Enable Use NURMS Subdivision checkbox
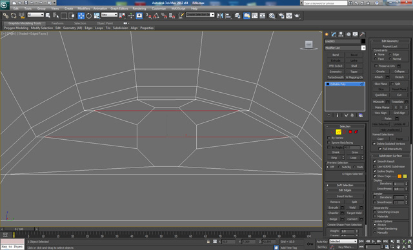413x250 pixels. [x=375, y=167]
